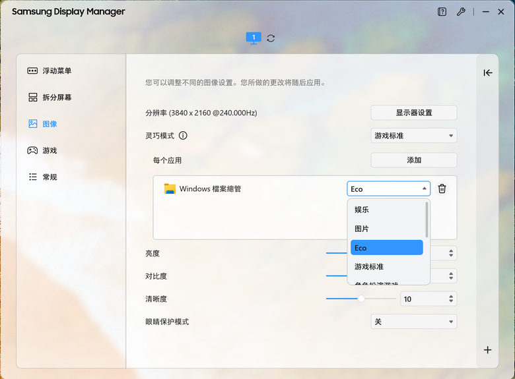Open the 浮动菜单 section
The width and height of the screenshot is (515, 379).
click(x=50, y=71)
